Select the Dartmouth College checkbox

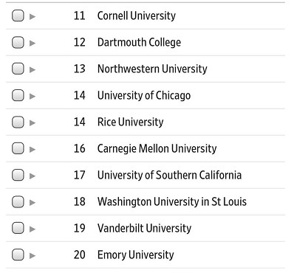[x=18, y=42]
